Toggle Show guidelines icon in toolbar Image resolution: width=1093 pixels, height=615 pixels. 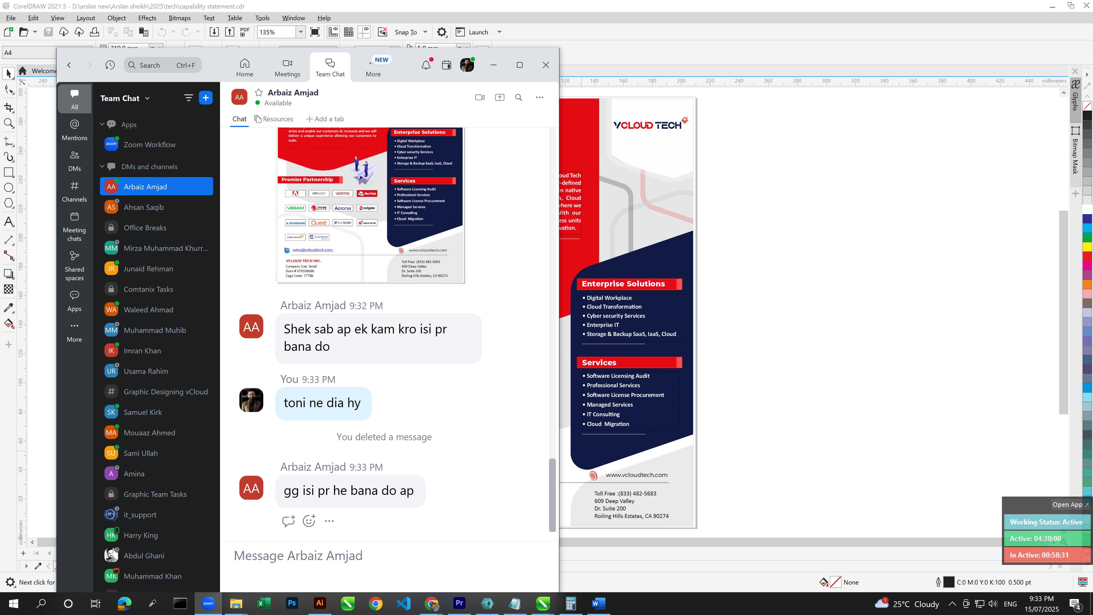(364, 32)
